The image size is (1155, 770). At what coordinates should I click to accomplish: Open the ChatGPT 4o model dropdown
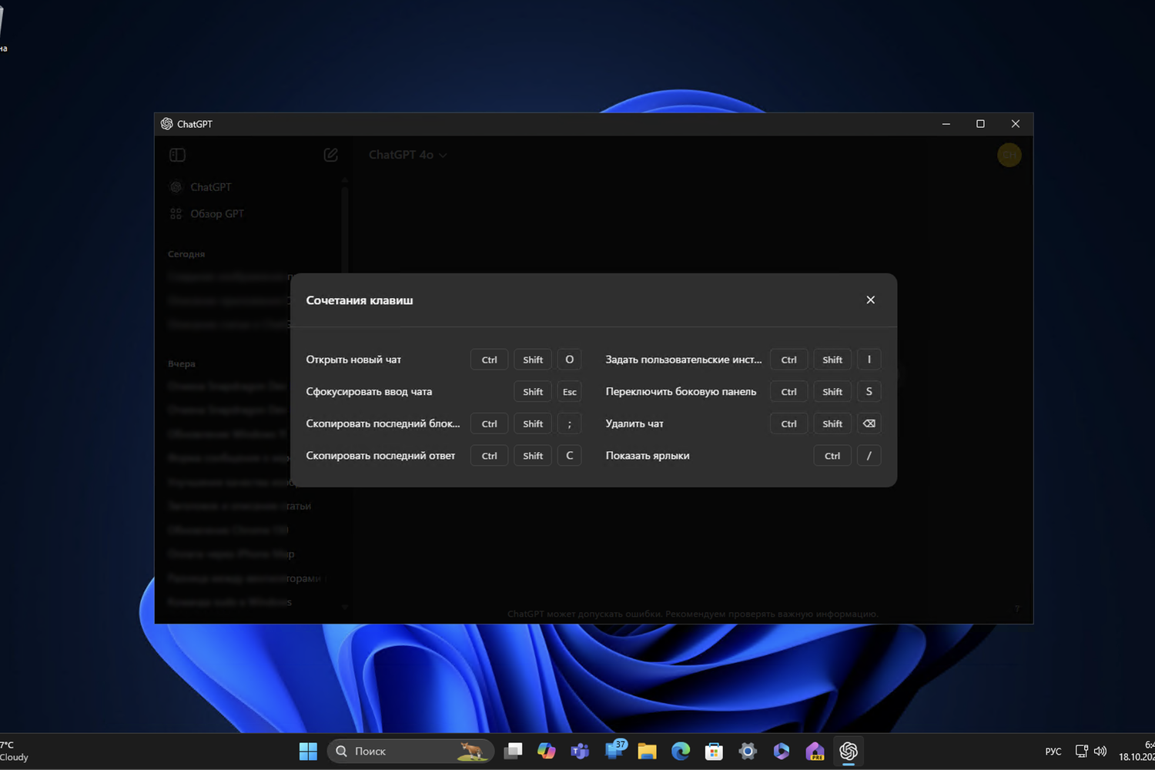point(407,155)
